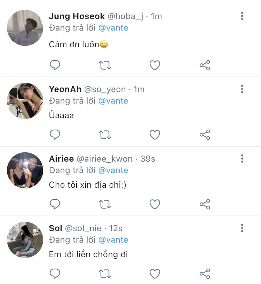Open more options on Jung Hoseok's tweet
Screen dimensions: 261x284
tap(242, 16)
